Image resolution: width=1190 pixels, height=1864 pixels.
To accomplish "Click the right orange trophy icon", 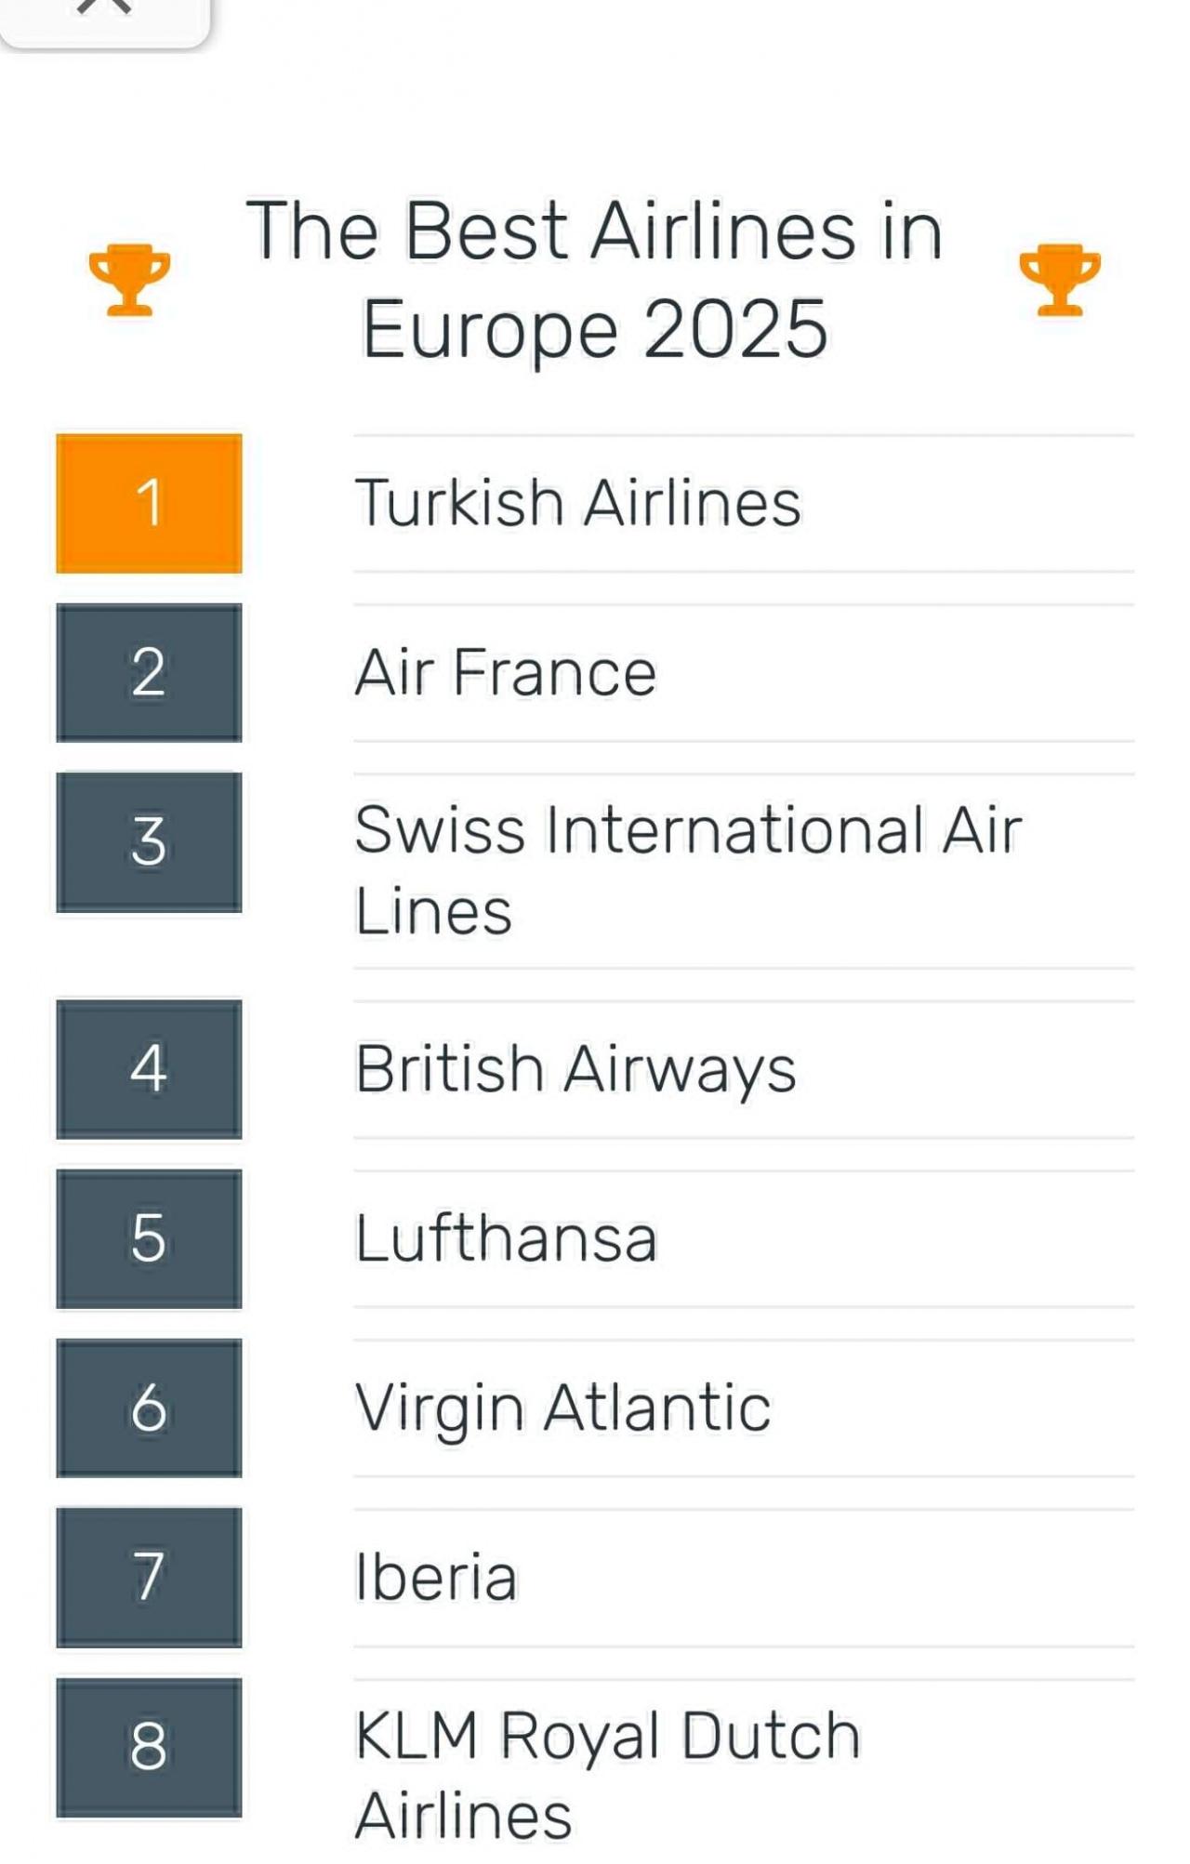I will (x=1060, y=280).
